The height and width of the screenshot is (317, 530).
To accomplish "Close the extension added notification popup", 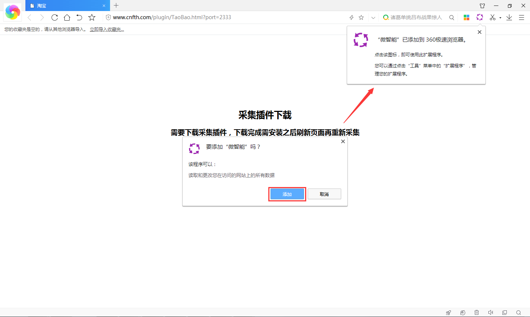I will click(479, 32).
